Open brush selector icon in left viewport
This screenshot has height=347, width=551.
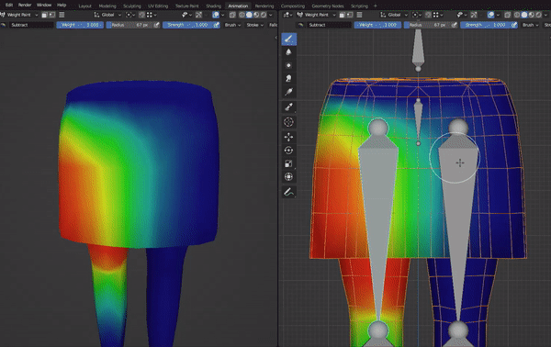coord(3,25)
